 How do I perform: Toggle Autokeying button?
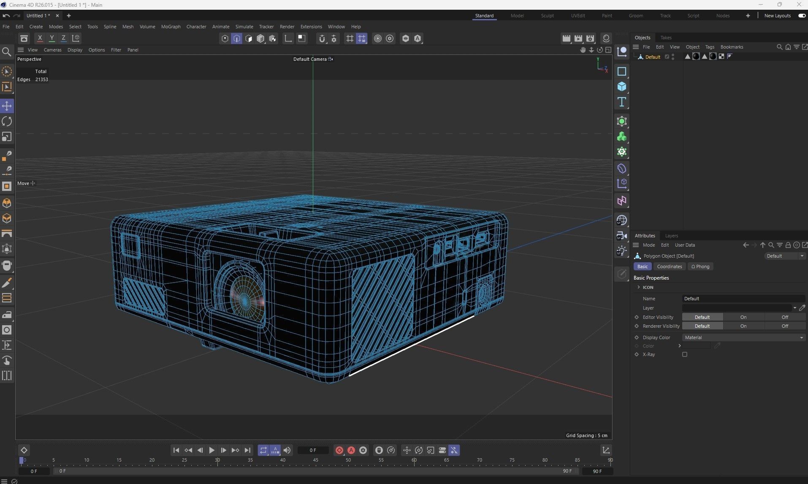(x=351, y=450)
